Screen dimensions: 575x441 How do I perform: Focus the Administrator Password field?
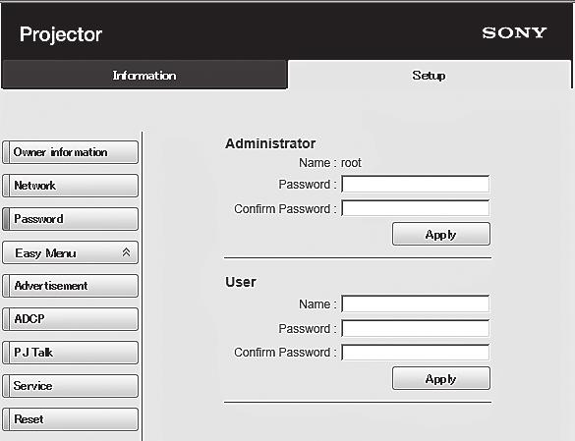tap(416, 184)
